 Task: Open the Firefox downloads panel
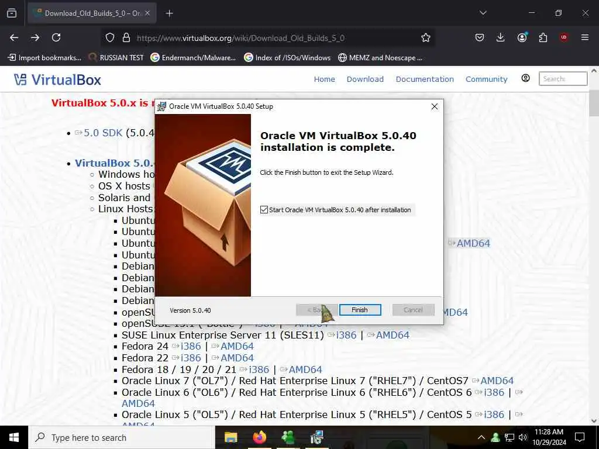tap(501, 37)
